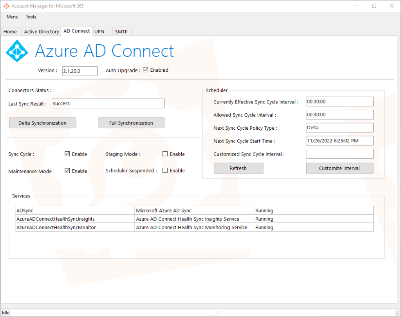Screen dimensions: 401x317
Task: Click the Account Manager app icon in title bar
Action: coord(6,6)
